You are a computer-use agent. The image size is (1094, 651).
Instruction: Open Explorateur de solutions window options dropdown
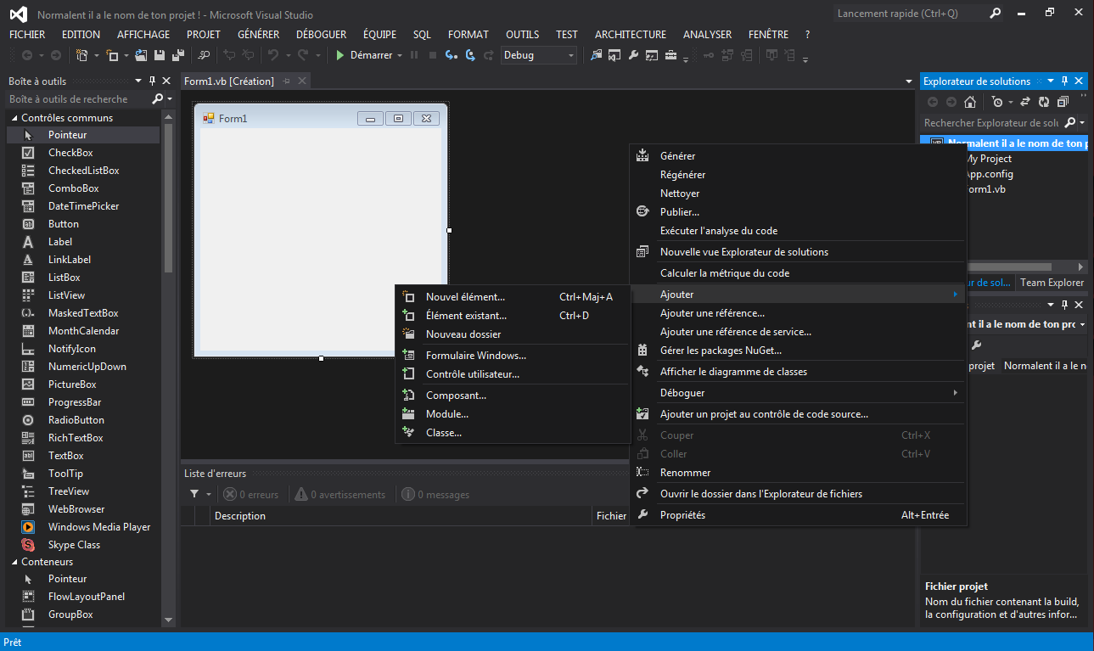[1051, 81]
